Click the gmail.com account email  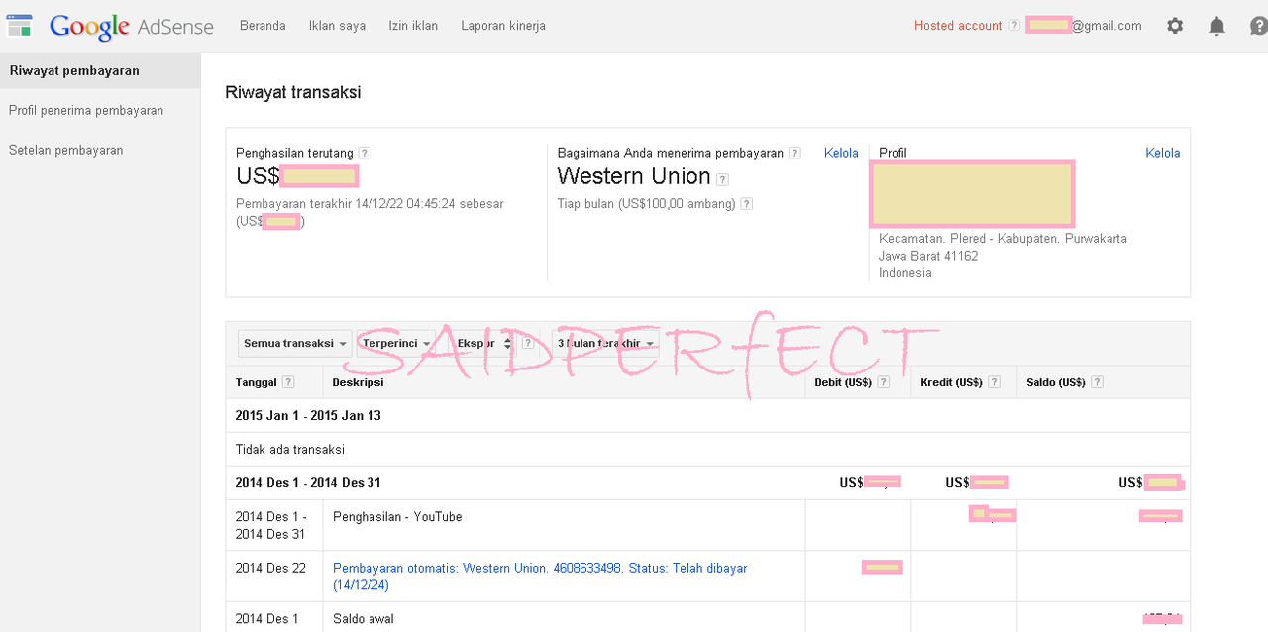(1084, 26)
